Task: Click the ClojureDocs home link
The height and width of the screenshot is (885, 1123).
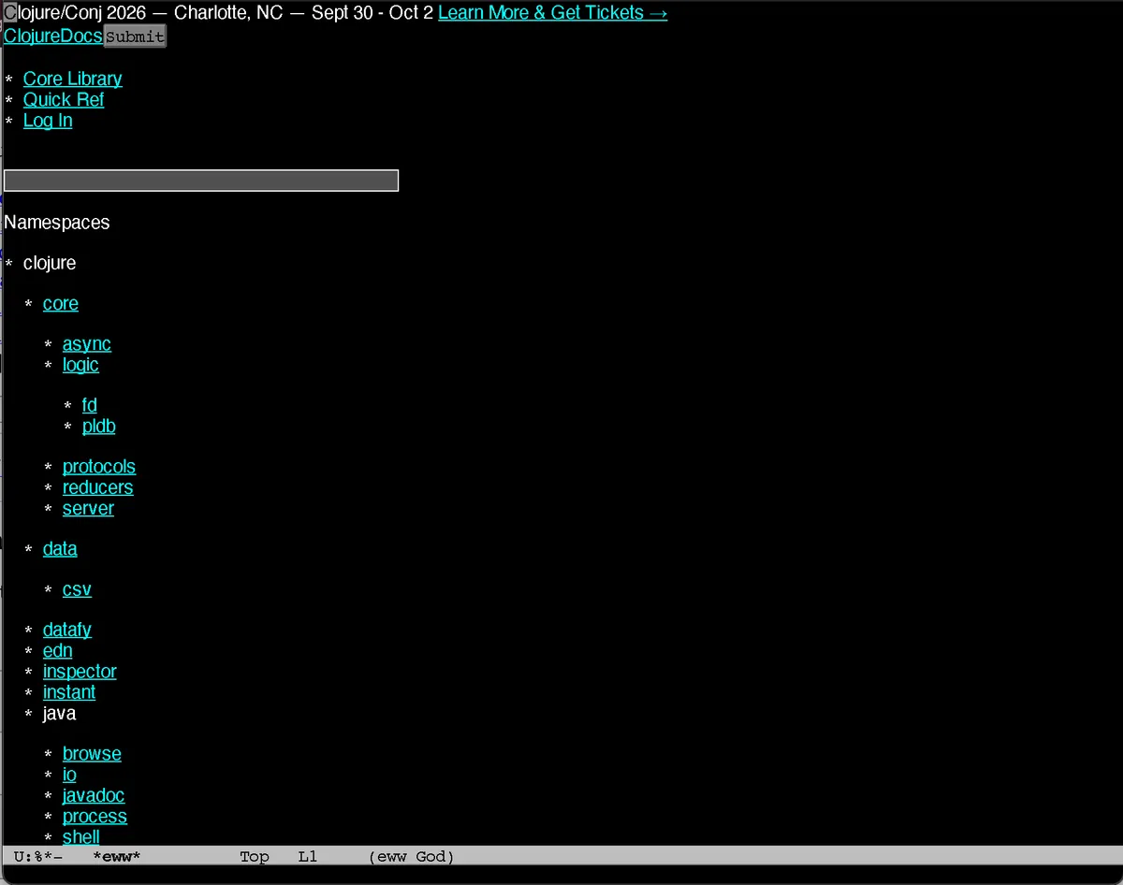Action: [53, 36]
